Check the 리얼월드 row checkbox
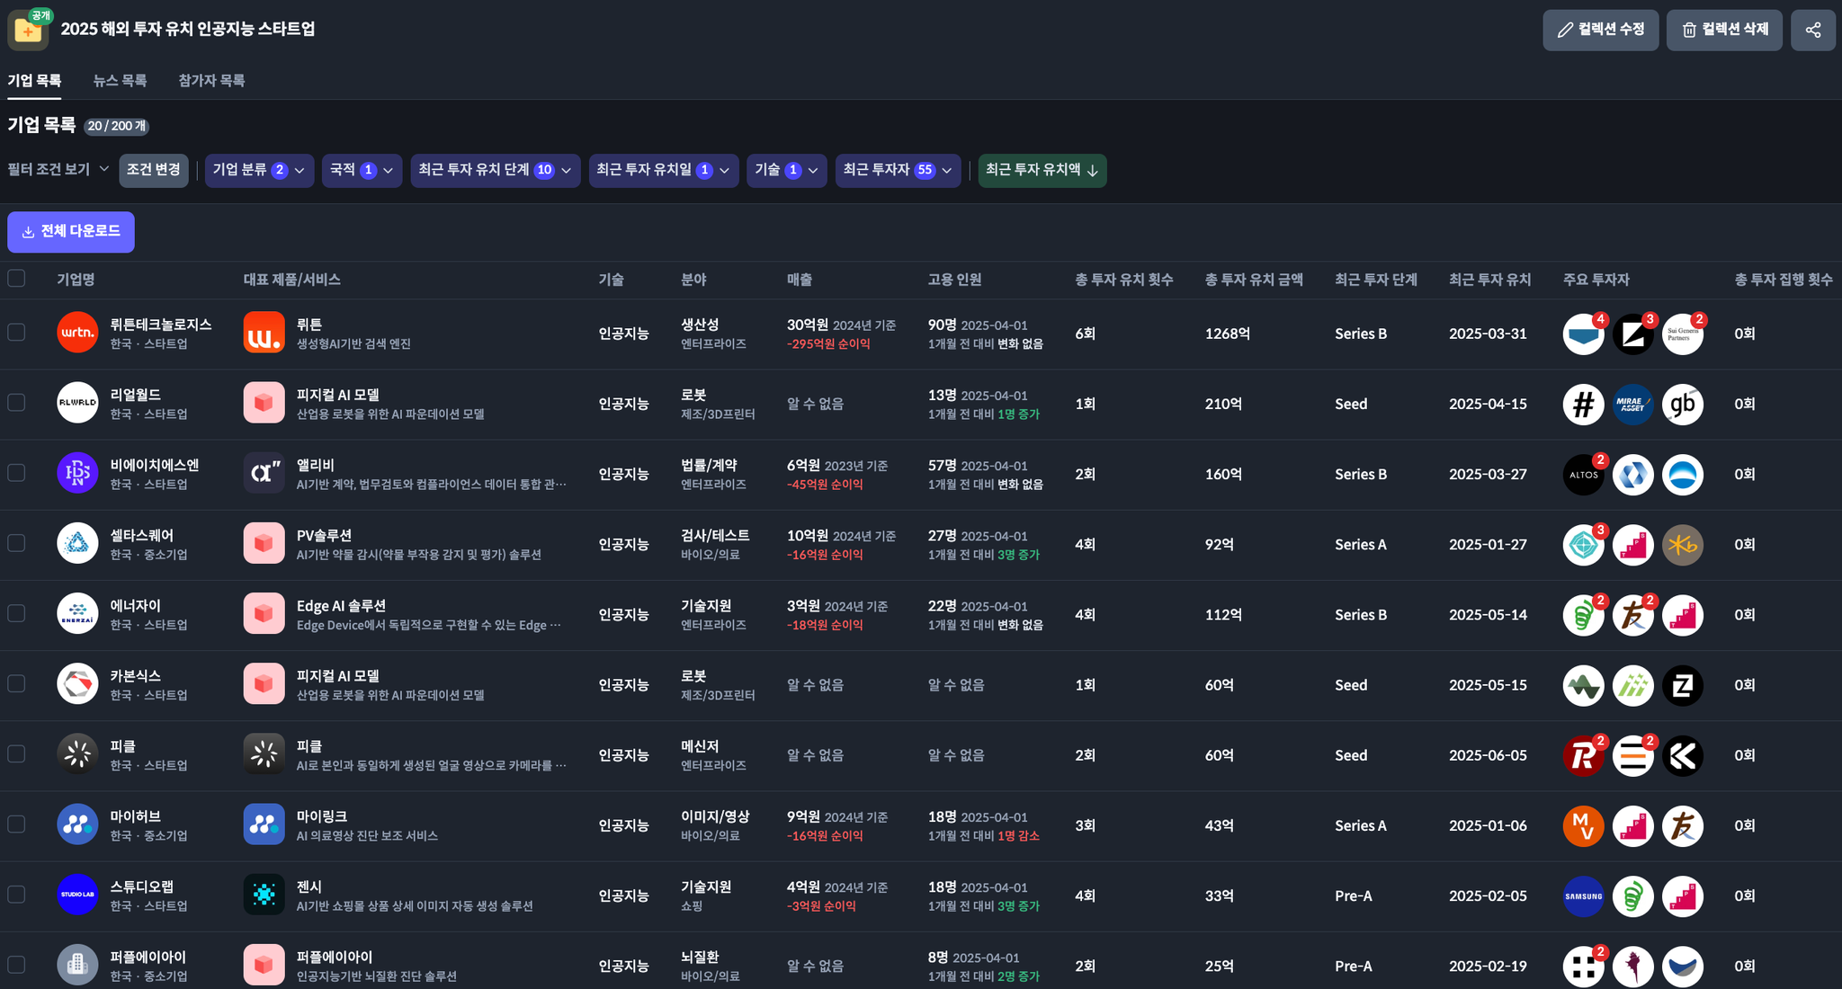Image resolution: width=1842 pixels, height=989 pixels. [x=16, y=403]
